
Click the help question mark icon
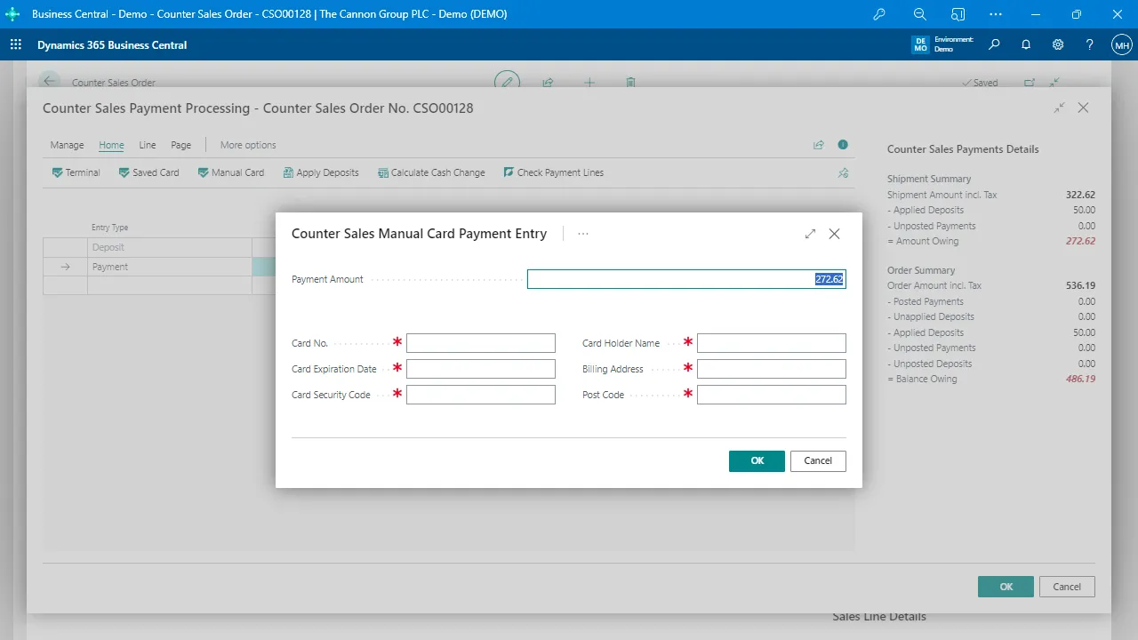coord(1090,44)
